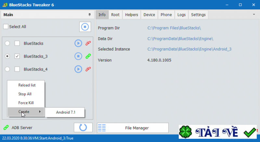Select Android 7.1 in Create submenu
The height and width of the screenshot is (142, 260).
point(65,112)
